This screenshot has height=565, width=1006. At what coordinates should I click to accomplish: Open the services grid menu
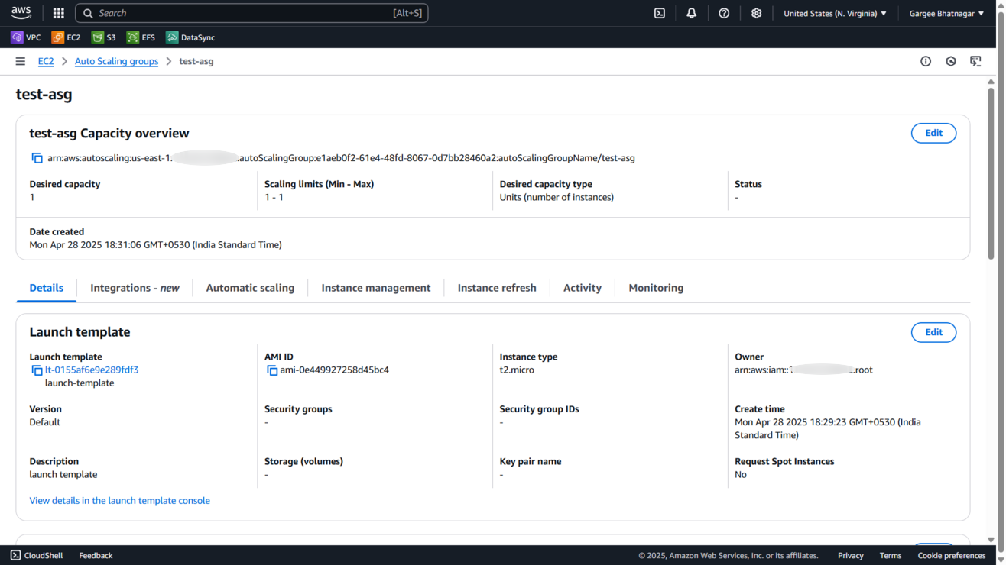pyautogui.click(x=59, y=13)
